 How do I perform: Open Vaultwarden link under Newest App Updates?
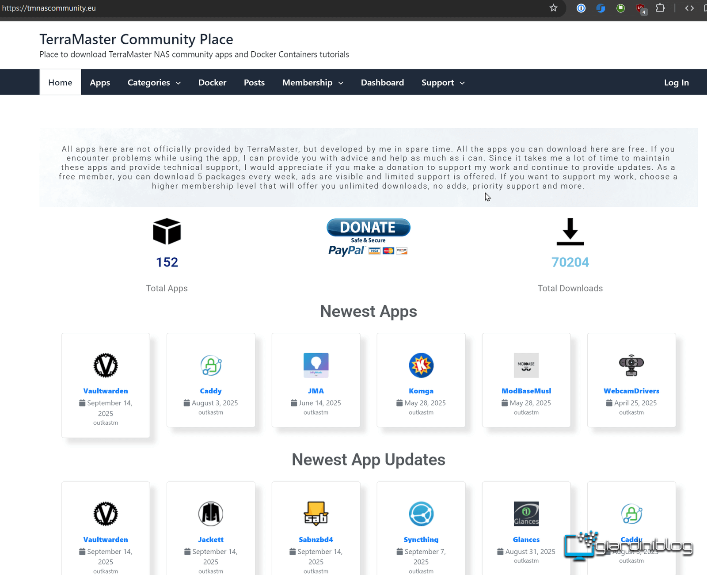106,540
